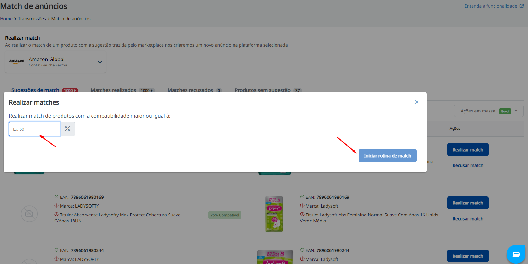Open the chat support widget
Screen dimensions: 528x264
[x=516, y=254]
